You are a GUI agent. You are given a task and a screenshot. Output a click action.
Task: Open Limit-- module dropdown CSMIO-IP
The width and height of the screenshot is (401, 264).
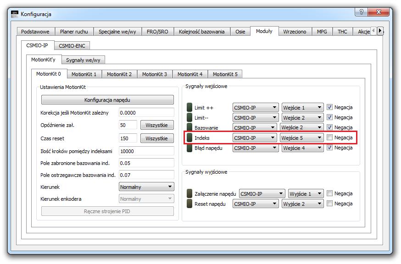click(256, 117)
